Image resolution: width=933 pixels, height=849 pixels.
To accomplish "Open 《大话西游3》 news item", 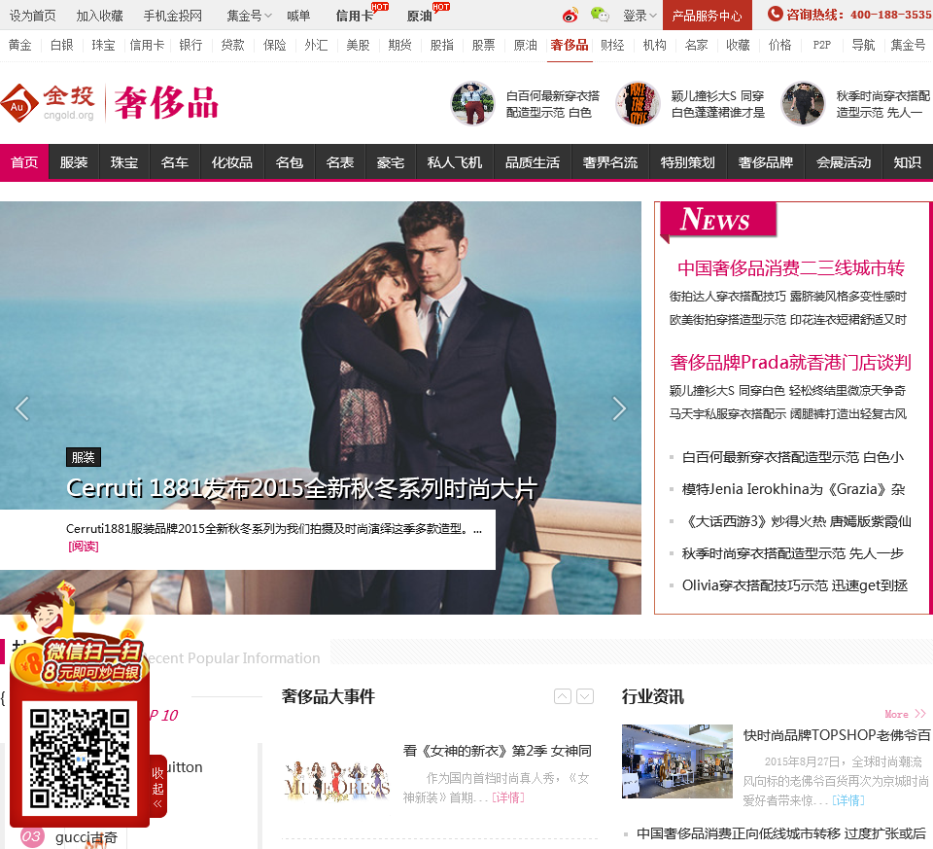I will point(796,521).
